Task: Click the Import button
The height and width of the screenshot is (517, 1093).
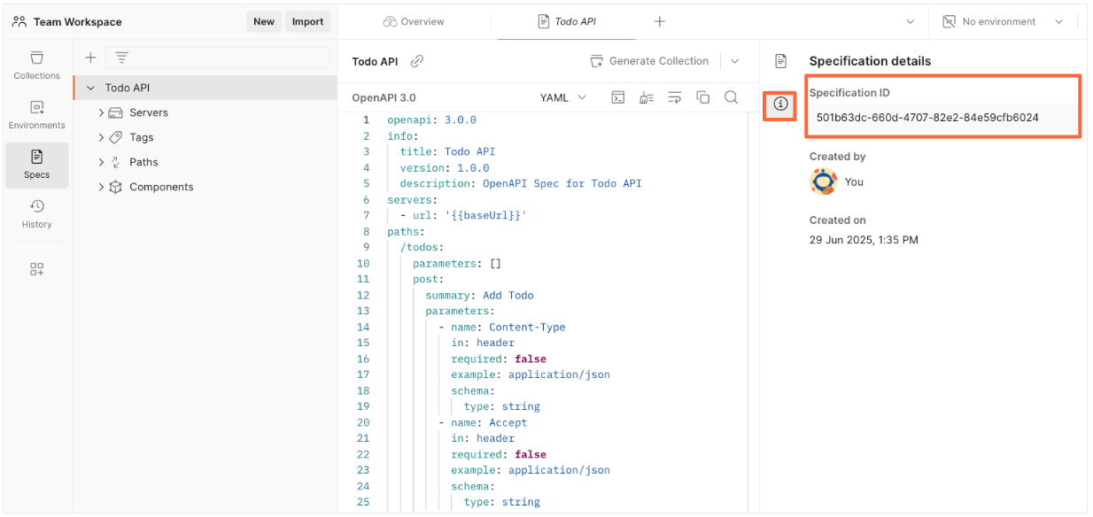Action: (307, 21)
